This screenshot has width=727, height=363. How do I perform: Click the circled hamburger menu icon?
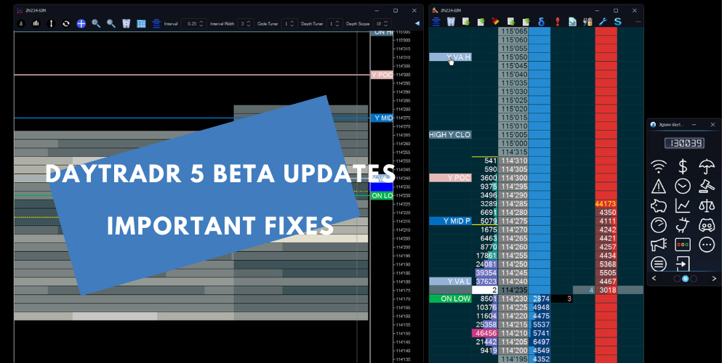click(659, 264)
